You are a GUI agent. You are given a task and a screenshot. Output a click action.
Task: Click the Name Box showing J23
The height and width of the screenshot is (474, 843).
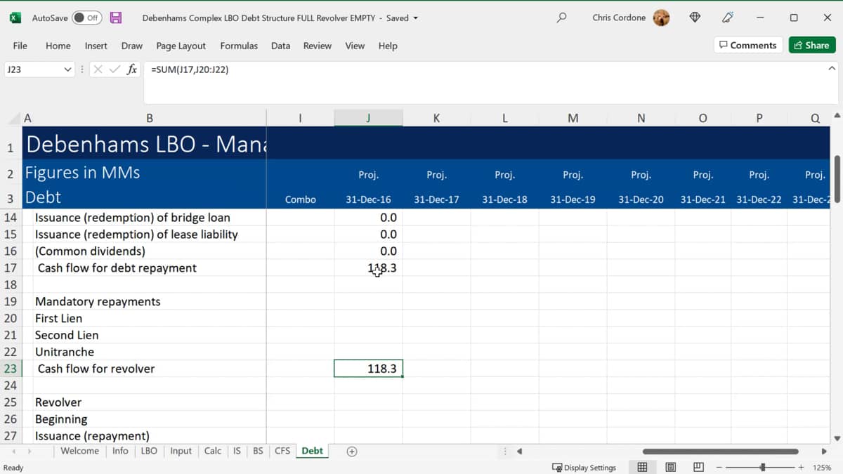[x=33, y=70]
